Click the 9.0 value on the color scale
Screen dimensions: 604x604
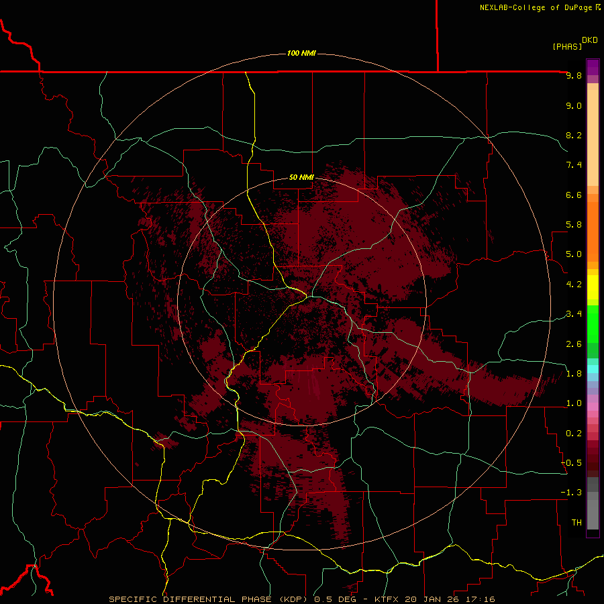click(574, 105)
